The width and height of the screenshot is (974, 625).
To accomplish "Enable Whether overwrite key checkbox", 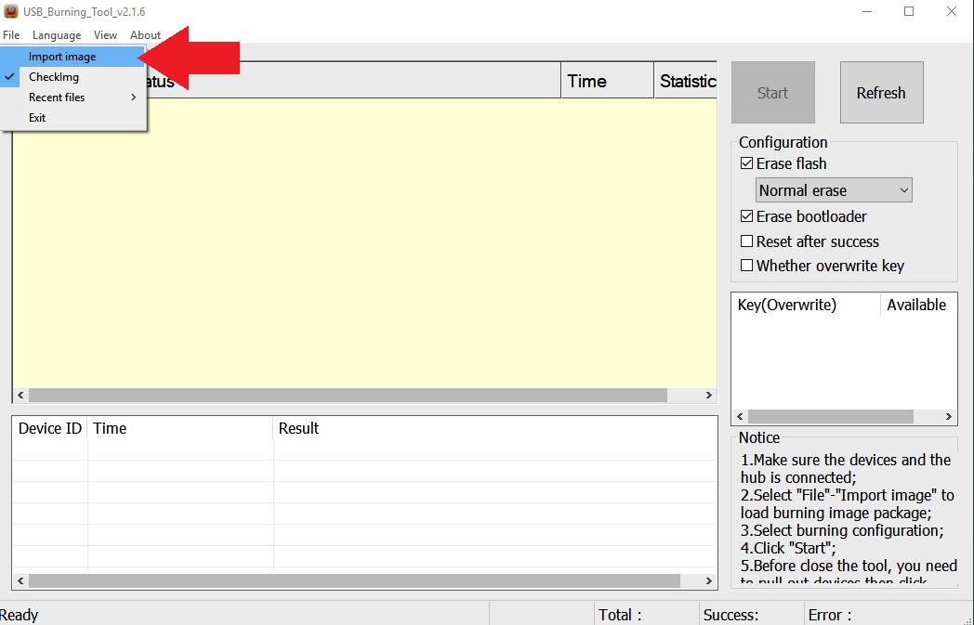I will pyautogui.click(x=746, y=266).
